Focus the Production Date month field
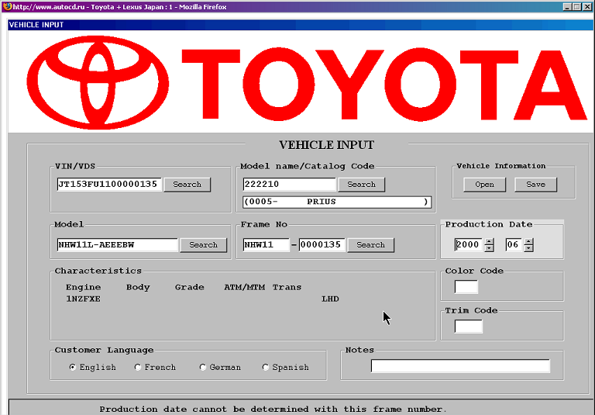 pyautogui.click(x=514, y=245)
